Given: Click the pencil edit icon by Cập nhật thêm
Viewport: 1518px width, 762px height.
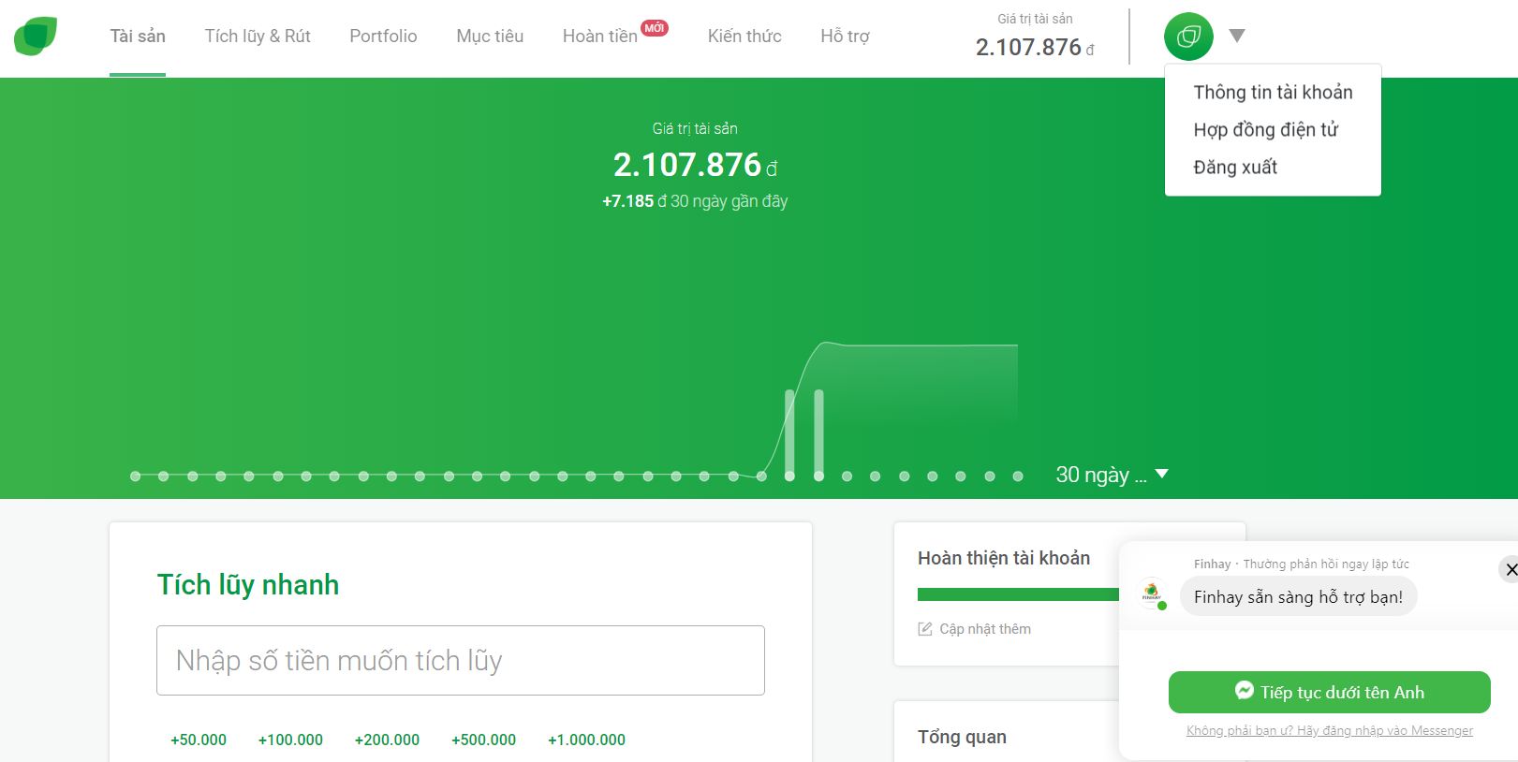Looking at the screenshot, I should tap(925, 629).
